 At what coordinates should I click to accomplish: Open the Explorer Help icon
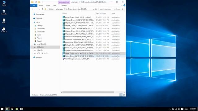124,6
